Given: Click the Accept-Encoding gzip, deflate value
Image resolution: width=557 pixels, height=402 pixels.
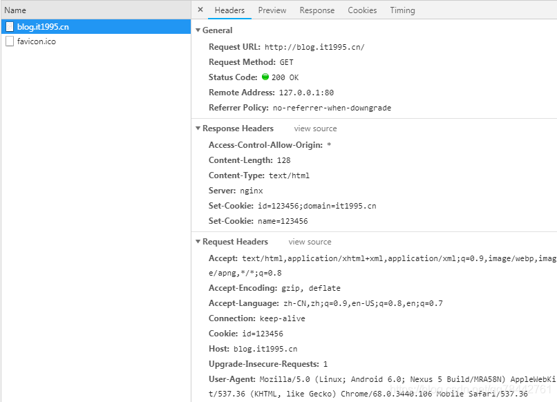Looking at the screenshot, I should 311,288.
